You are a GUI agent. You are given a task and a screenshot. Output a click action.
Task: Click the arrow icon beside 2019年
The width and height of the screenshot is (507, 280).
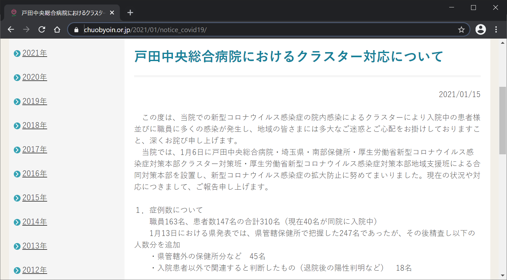[17, 102]
